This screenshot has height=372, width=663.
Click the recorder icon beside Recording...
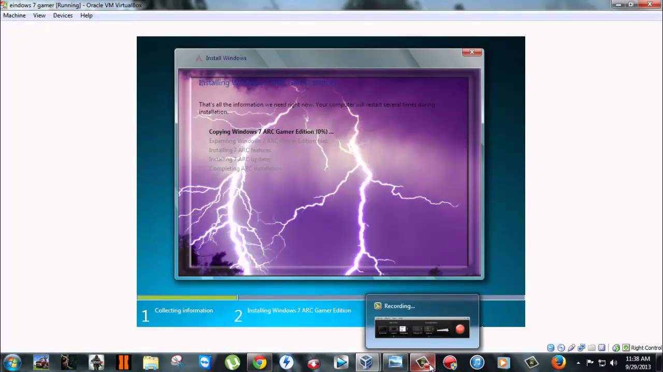378,306
